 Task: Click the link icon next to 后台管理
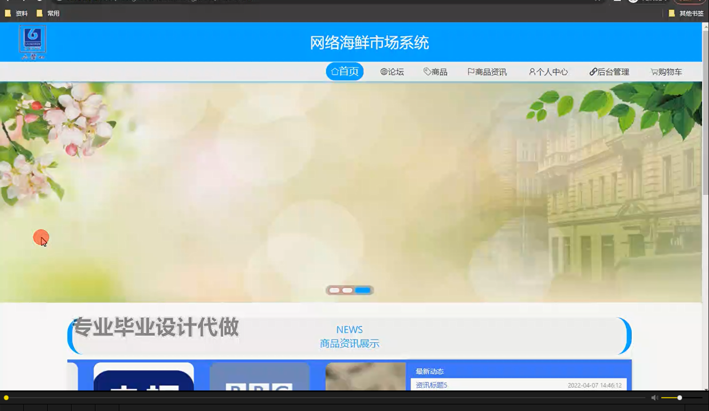(x=593, y=71)
